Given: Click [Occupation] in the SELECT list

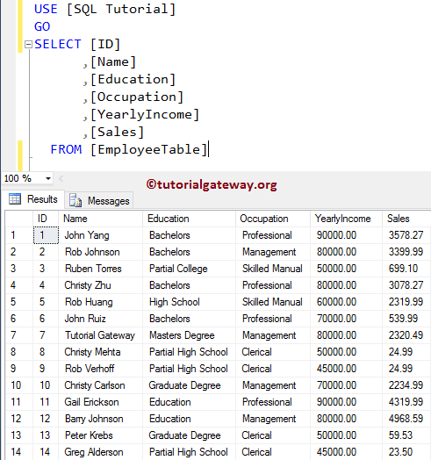Looking at the screenshot, I should [x=137, y=97].
